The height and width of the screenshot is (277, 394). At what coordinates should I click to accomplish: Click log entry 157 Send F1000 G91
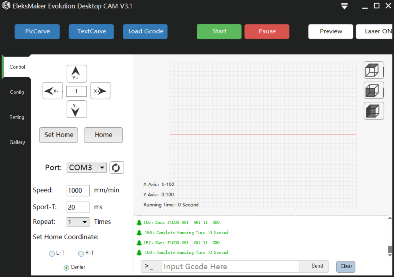182,243
